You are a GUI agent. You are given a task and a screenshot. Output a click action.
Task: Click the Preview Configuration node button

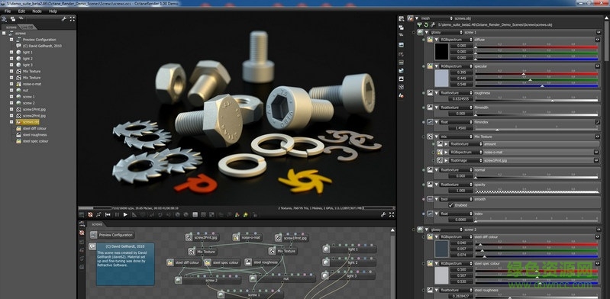pyautogui.click(x=112, y=235)
